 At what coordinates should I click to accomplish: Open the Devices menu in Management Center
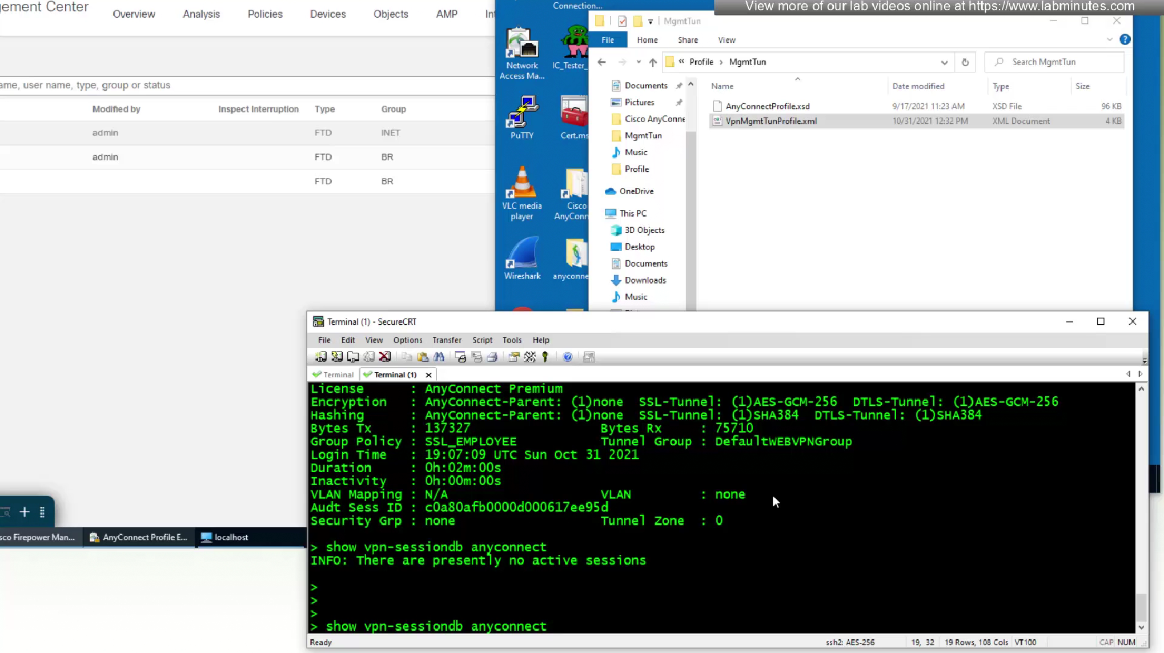click(x=328, y=14)
